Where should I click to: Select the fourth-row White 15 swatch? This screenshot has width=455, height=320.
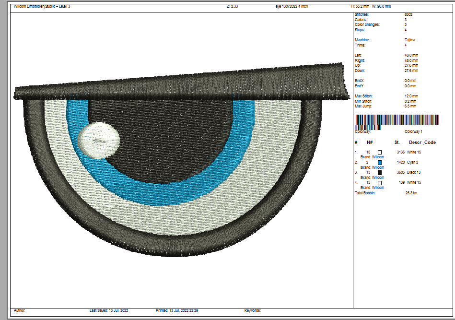380,183
